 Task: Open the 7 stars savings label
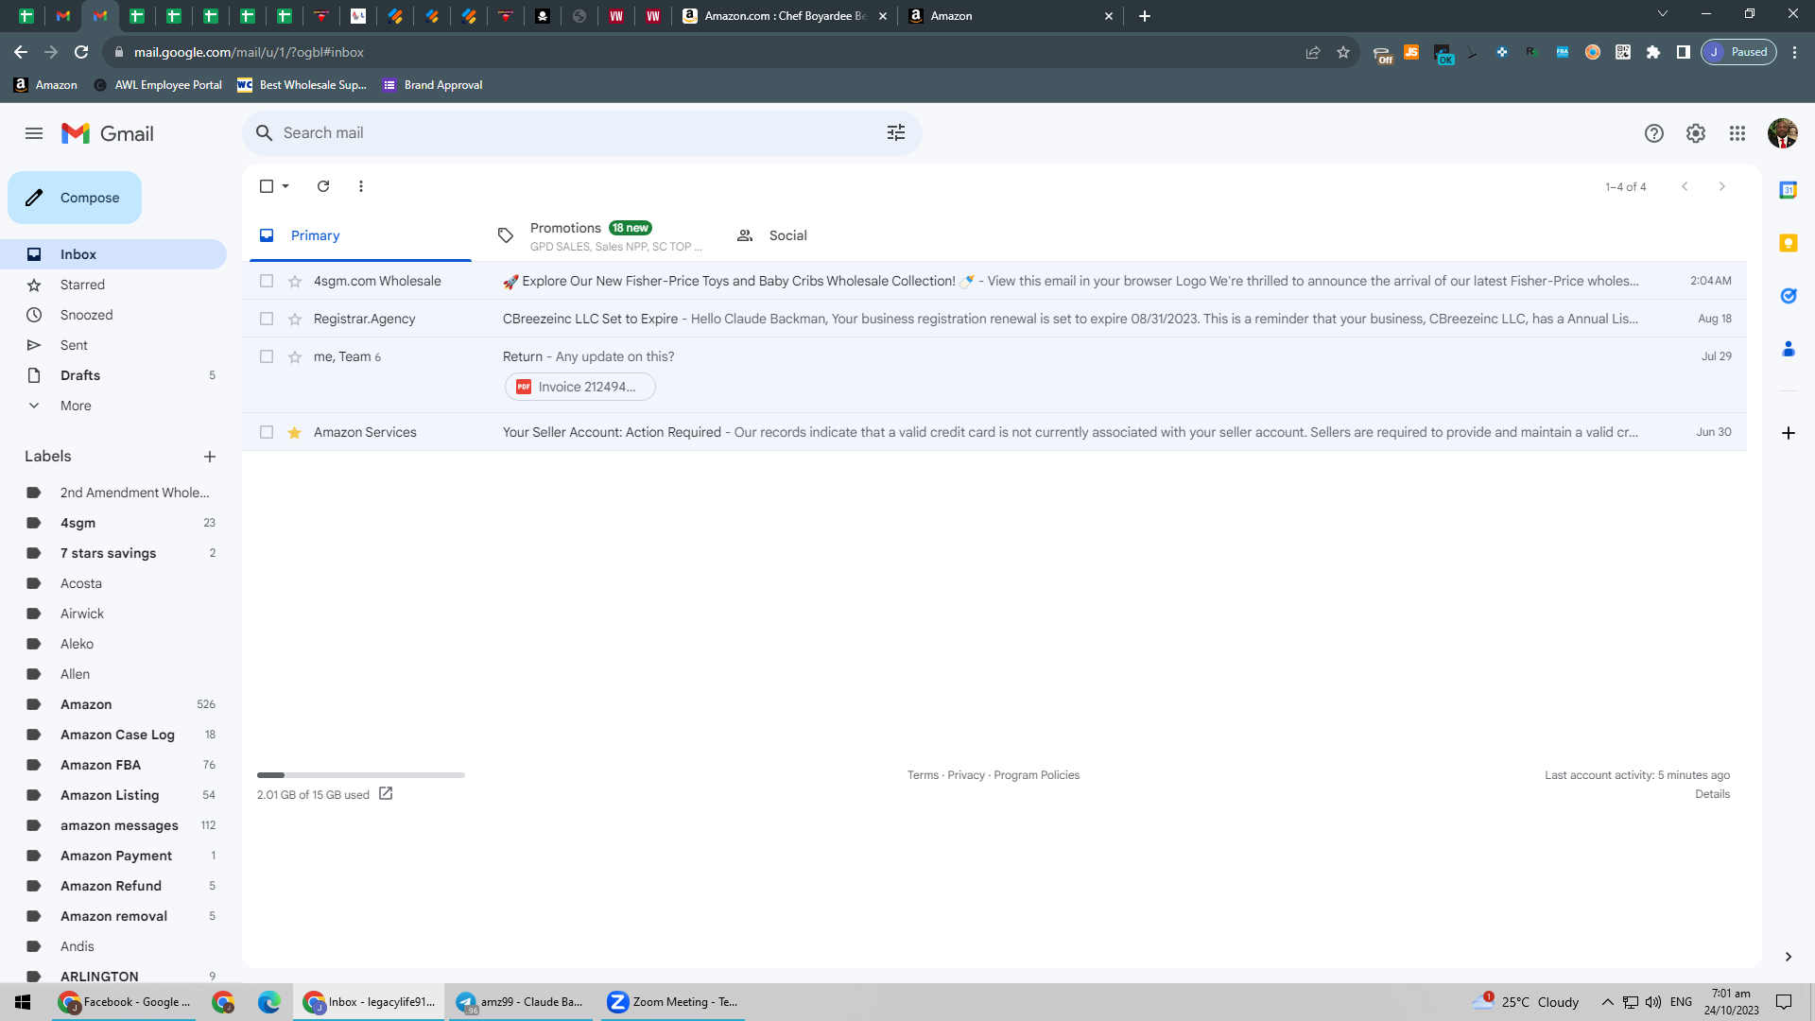(x=113, y=553)
